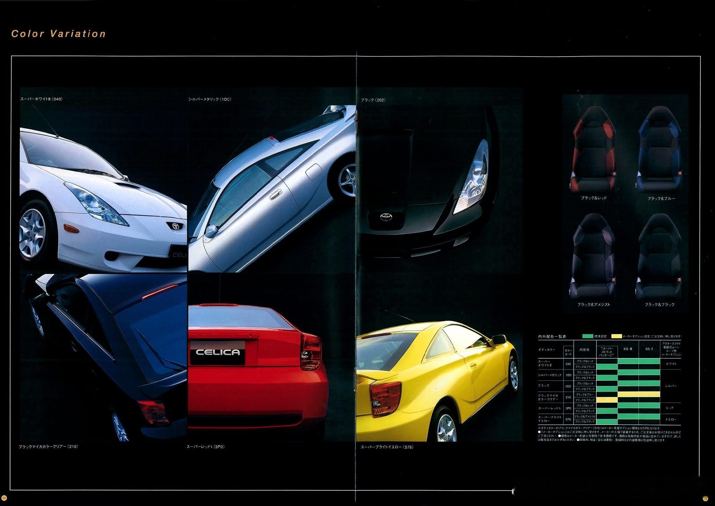Viewport: 715px width, 506px height.
Task: Click the caption "ブラック〈202〉"
Action: tap(373, 100)
